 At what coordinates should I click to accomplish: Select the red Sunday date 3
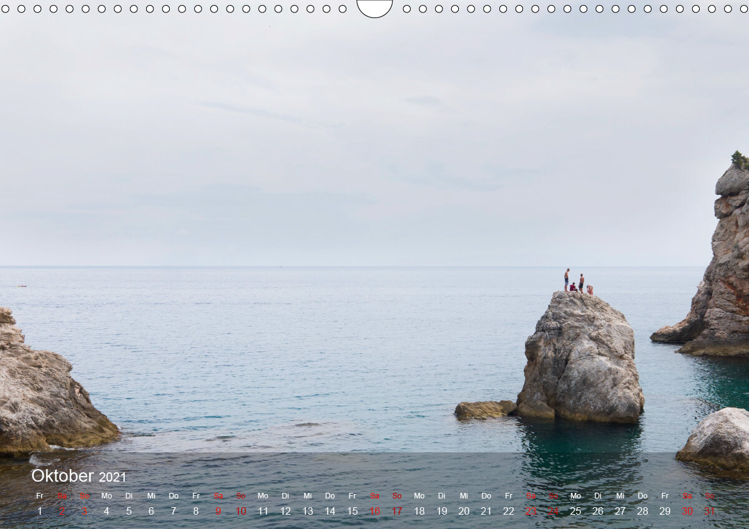[x=84, y=511]
